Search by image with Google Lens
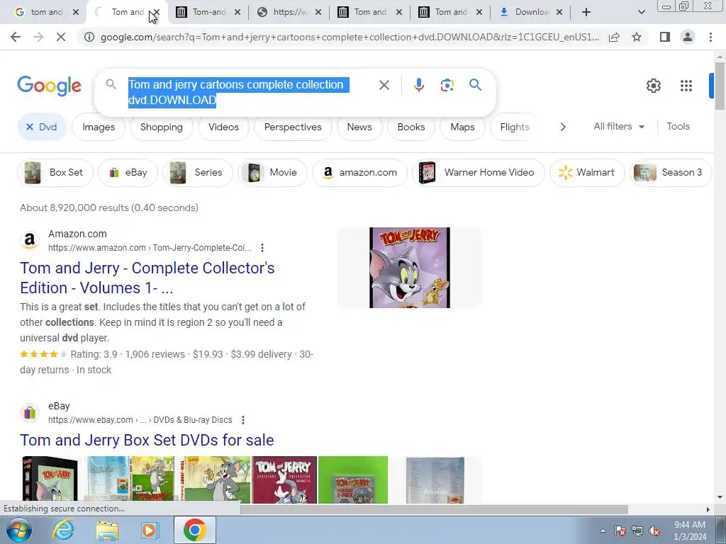 coord(447,85)
